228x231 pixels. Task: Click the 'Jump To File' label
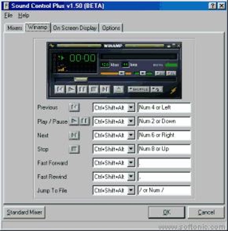point(52,190)
